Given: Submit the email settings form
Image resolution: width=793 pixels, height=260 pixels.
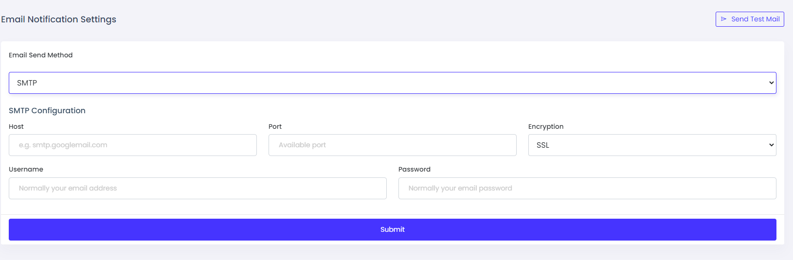Looking at the screenshot, I should 392,230.
